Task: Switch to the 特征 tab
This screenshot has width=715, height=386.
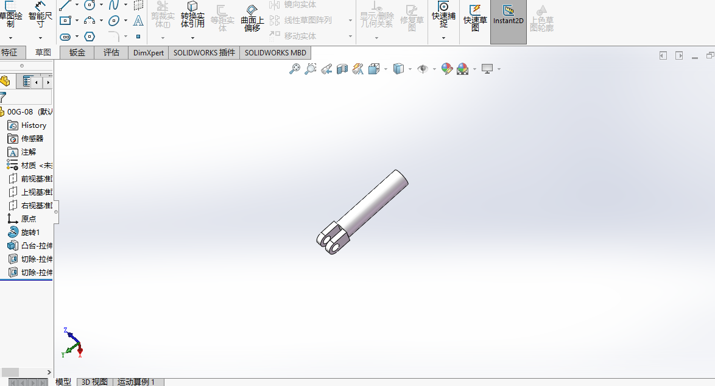Action: tap(10, 52)
